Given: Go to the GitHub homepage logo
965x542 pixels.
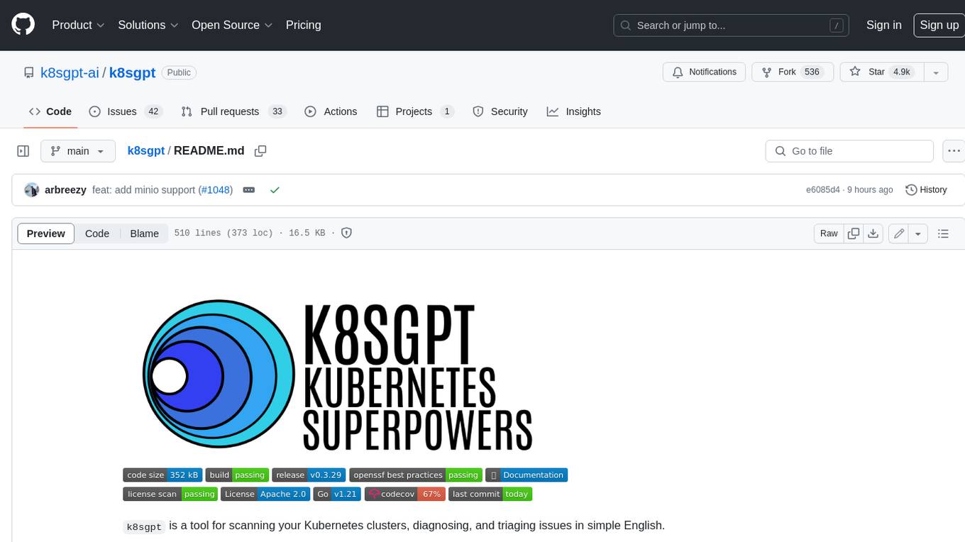Looking at the screenshot, I should [23, 25].
